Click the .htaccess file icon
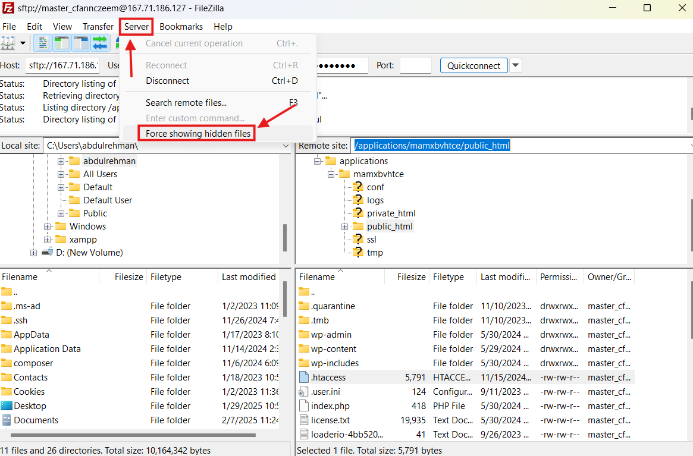This screenshot has height=456, width=693. click(x=303, y=378)
